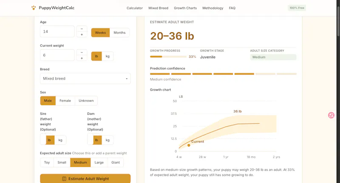Click the Juvenile growth stage value
Image resolution: width=340 pixels, height=183 pixels.
coord(208,57)
